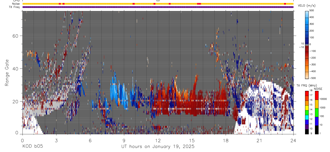Viewport: 330px width, 152px height.
Task: Select the 10000 label on NOISE legend
Action: click(x=323, y=99)
